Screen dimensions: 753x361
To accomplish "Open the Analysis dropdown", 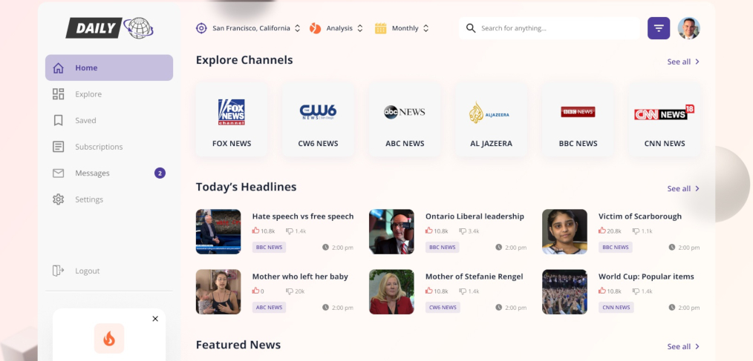I will click(336, 28).
